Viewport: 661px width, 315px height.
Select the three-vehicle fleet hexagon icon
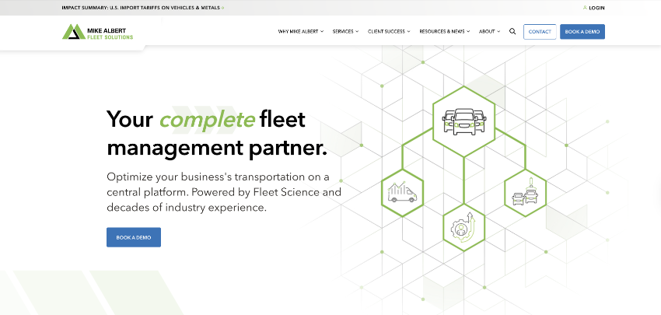click(463, 121)
